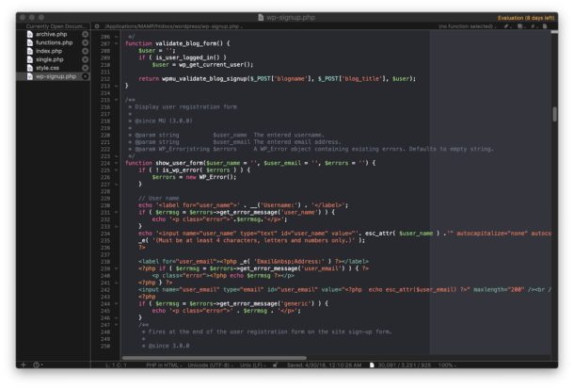Open the '(no function selected)' function popup

click(x=467, y=26)
